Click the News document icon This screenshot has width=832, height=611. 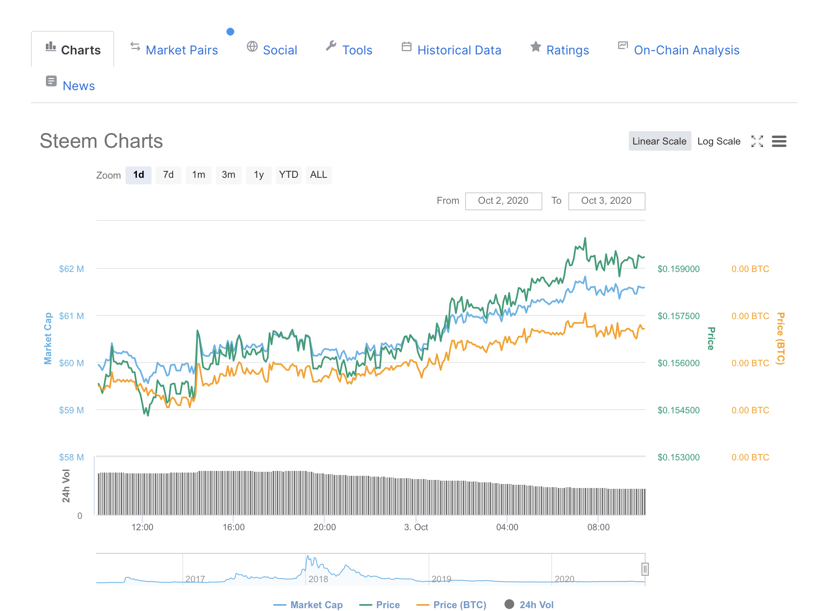tap(51, 81)
